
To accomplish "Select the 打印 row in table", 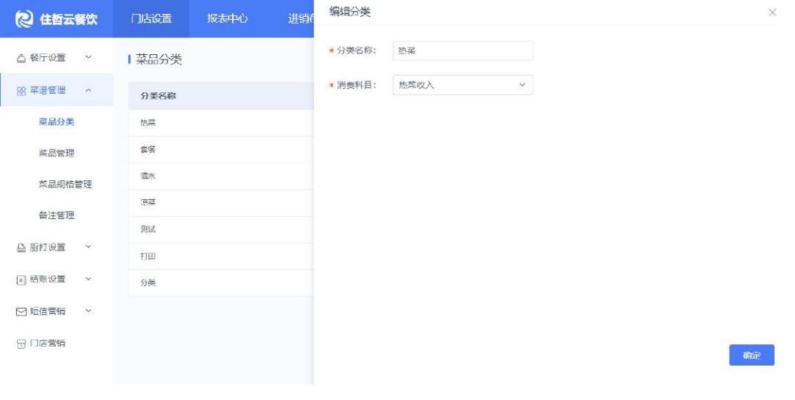I will (221, 256).
